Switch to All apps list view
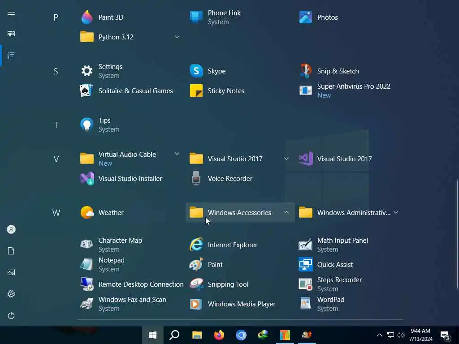This screenshot has height=344, width=459. click(x=11, y=55)
